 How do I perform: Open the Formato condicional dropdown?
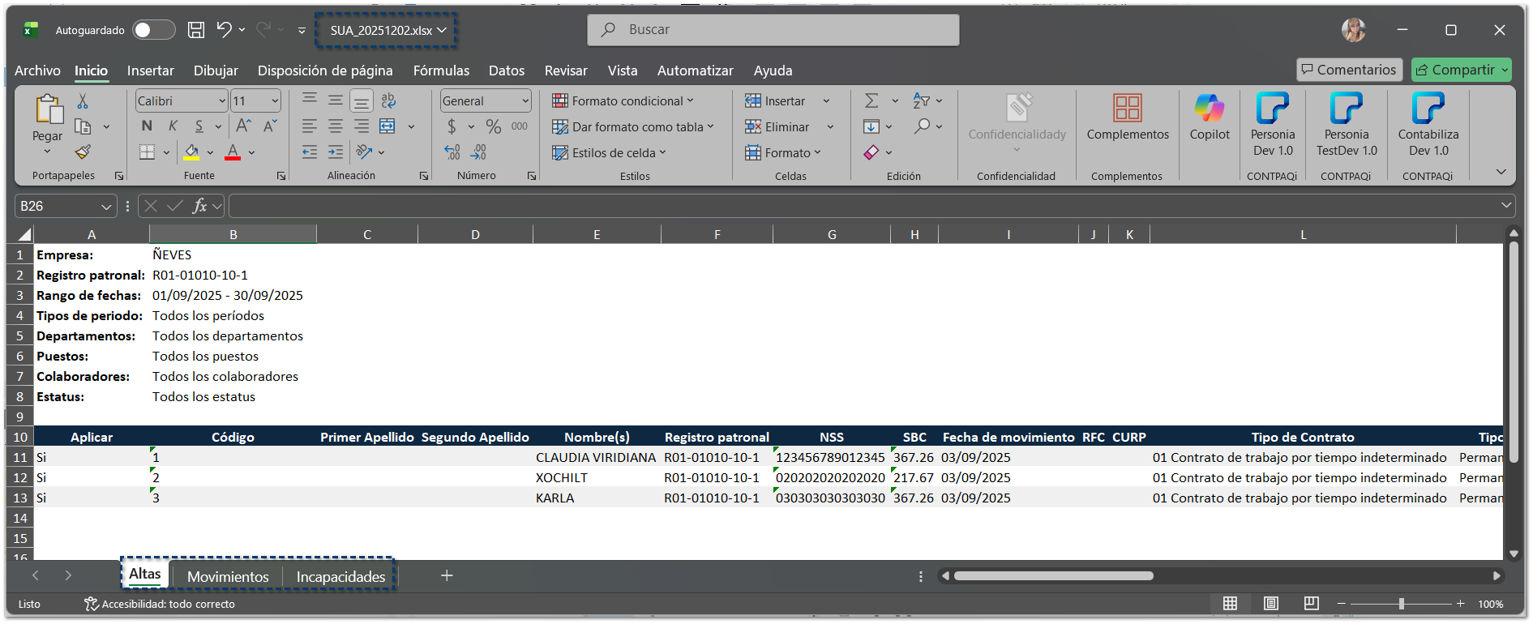[x=623, y=101]
